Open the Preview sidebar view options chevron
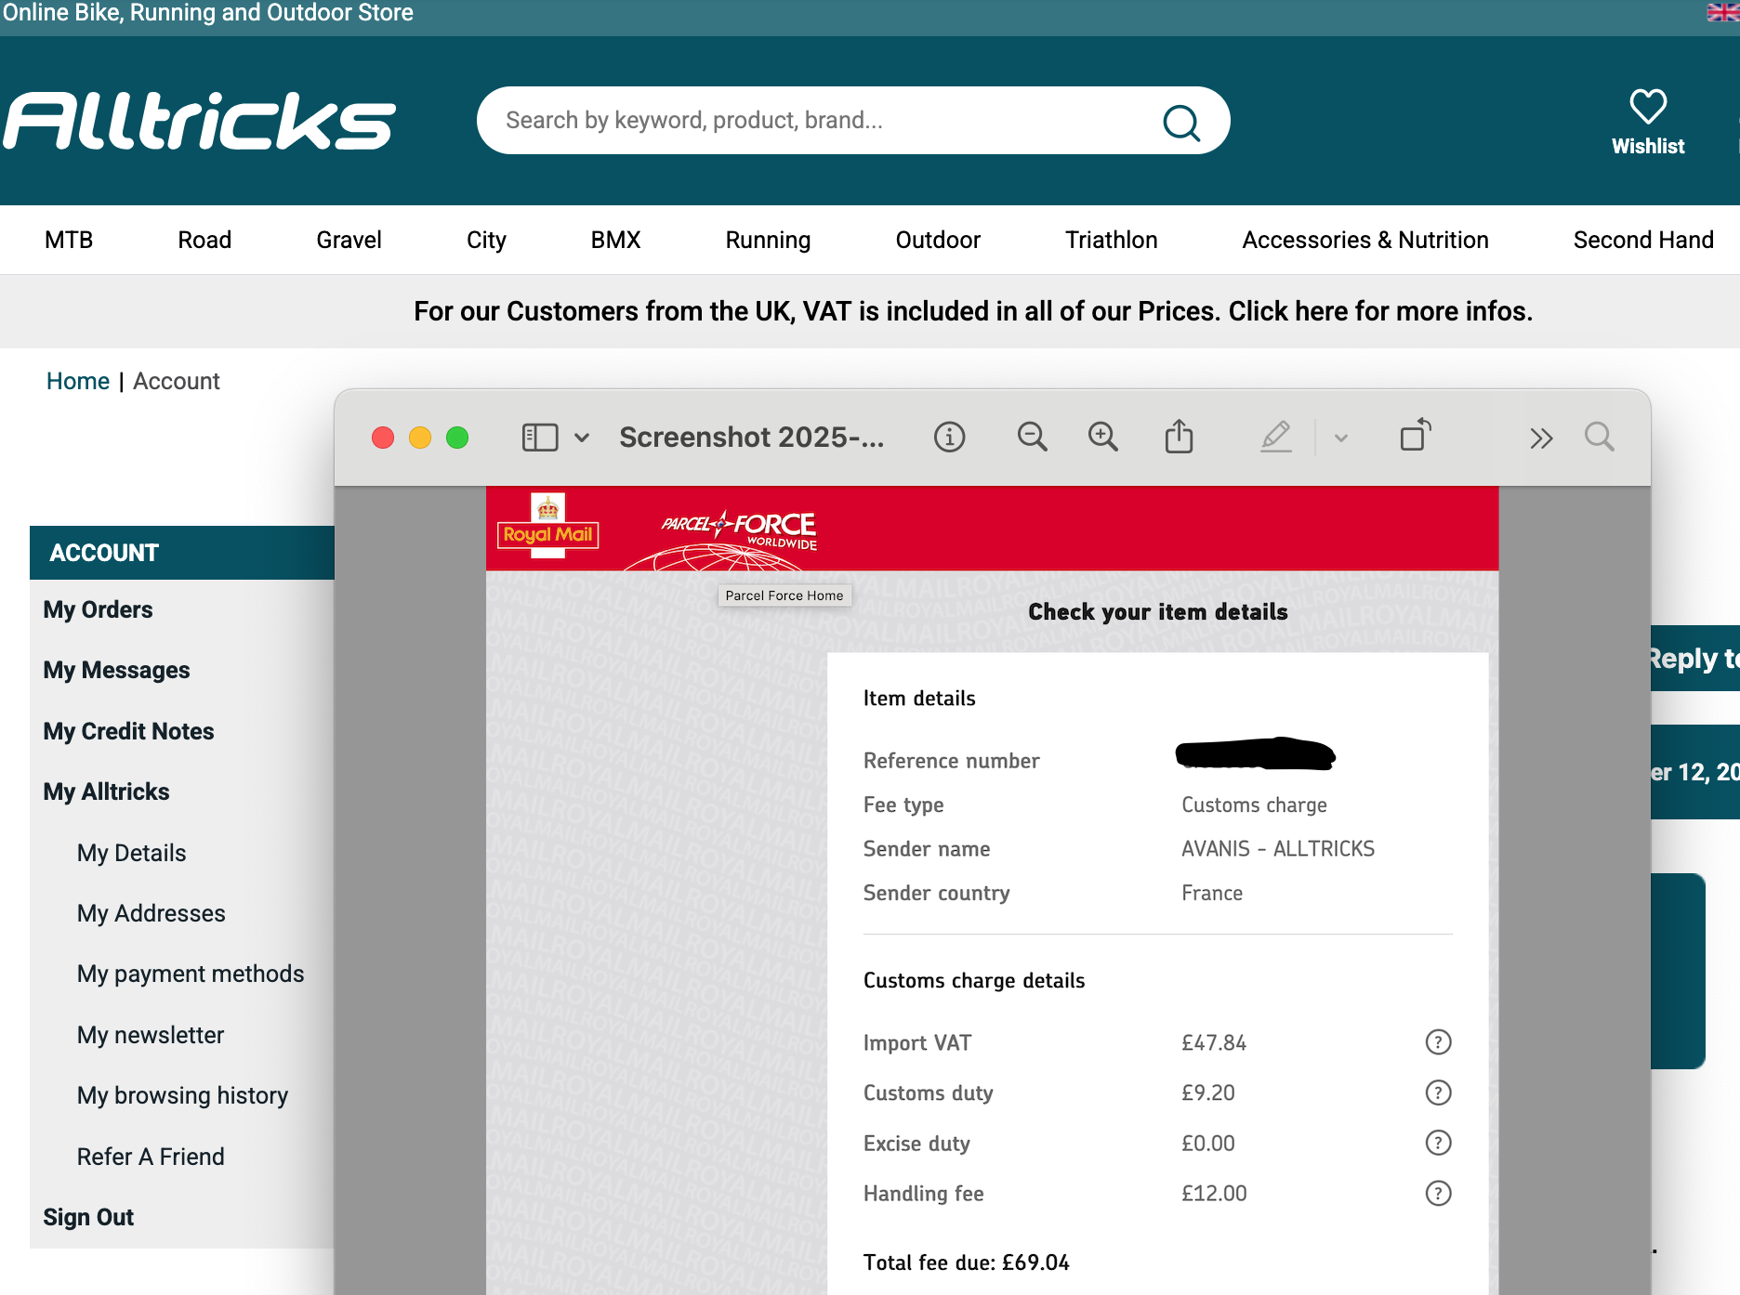Image resolution: width=1740 pixels, height=1295 pixels. point(582,438)
